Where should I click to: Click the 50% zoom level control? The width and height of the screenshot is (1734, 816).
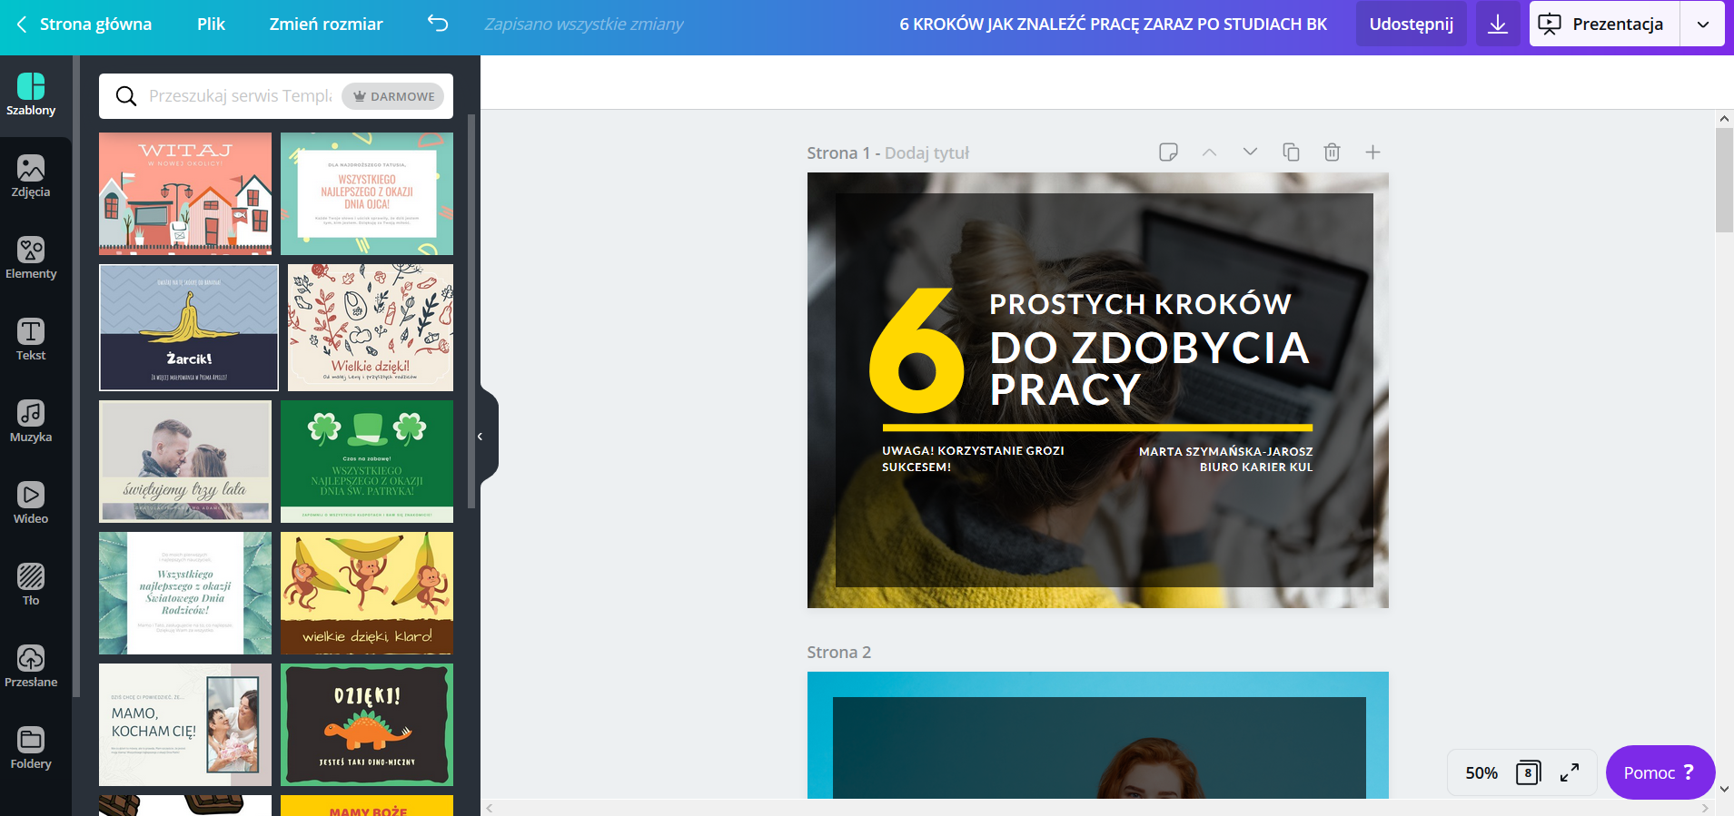coord(1481,772)
